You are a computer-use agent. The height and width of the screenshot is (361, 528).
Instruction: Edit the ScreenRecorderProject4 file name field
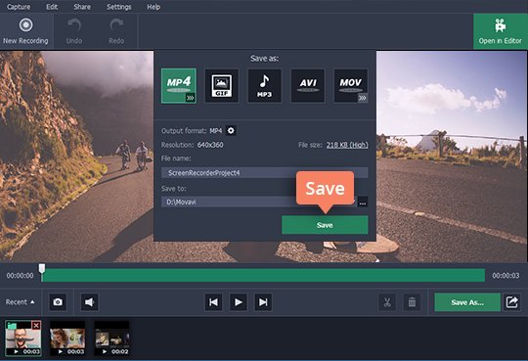pos(264,172)
